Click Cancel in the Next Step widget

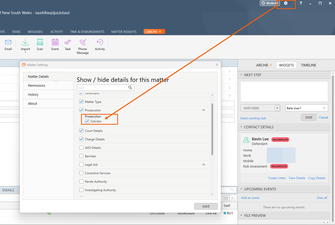pyautogui.click(x=323, y=117)
